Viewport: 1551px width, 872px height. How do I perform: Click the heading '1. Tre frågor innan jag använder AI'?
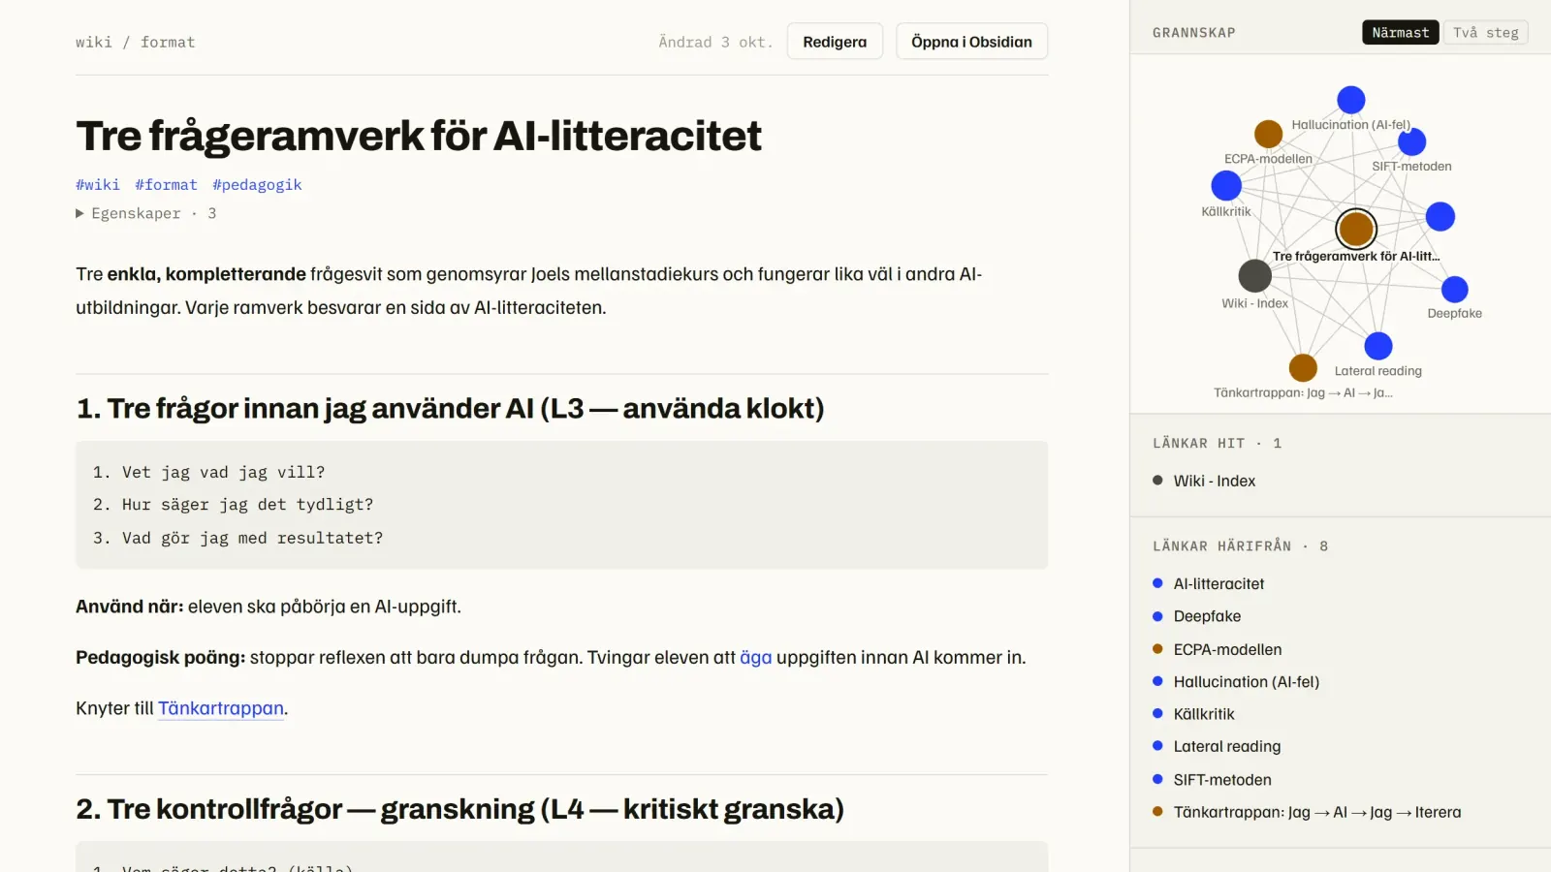[x=450, y=408]
